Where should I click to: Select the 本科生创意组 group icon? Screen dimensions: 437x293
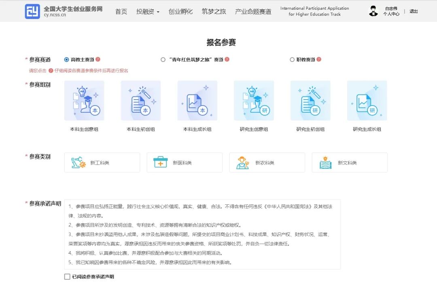tap(84, 101)
